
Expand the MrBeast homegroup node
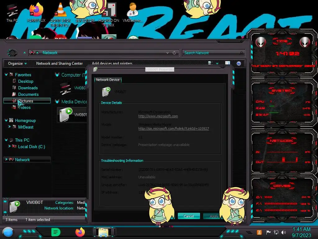[9, 127]
